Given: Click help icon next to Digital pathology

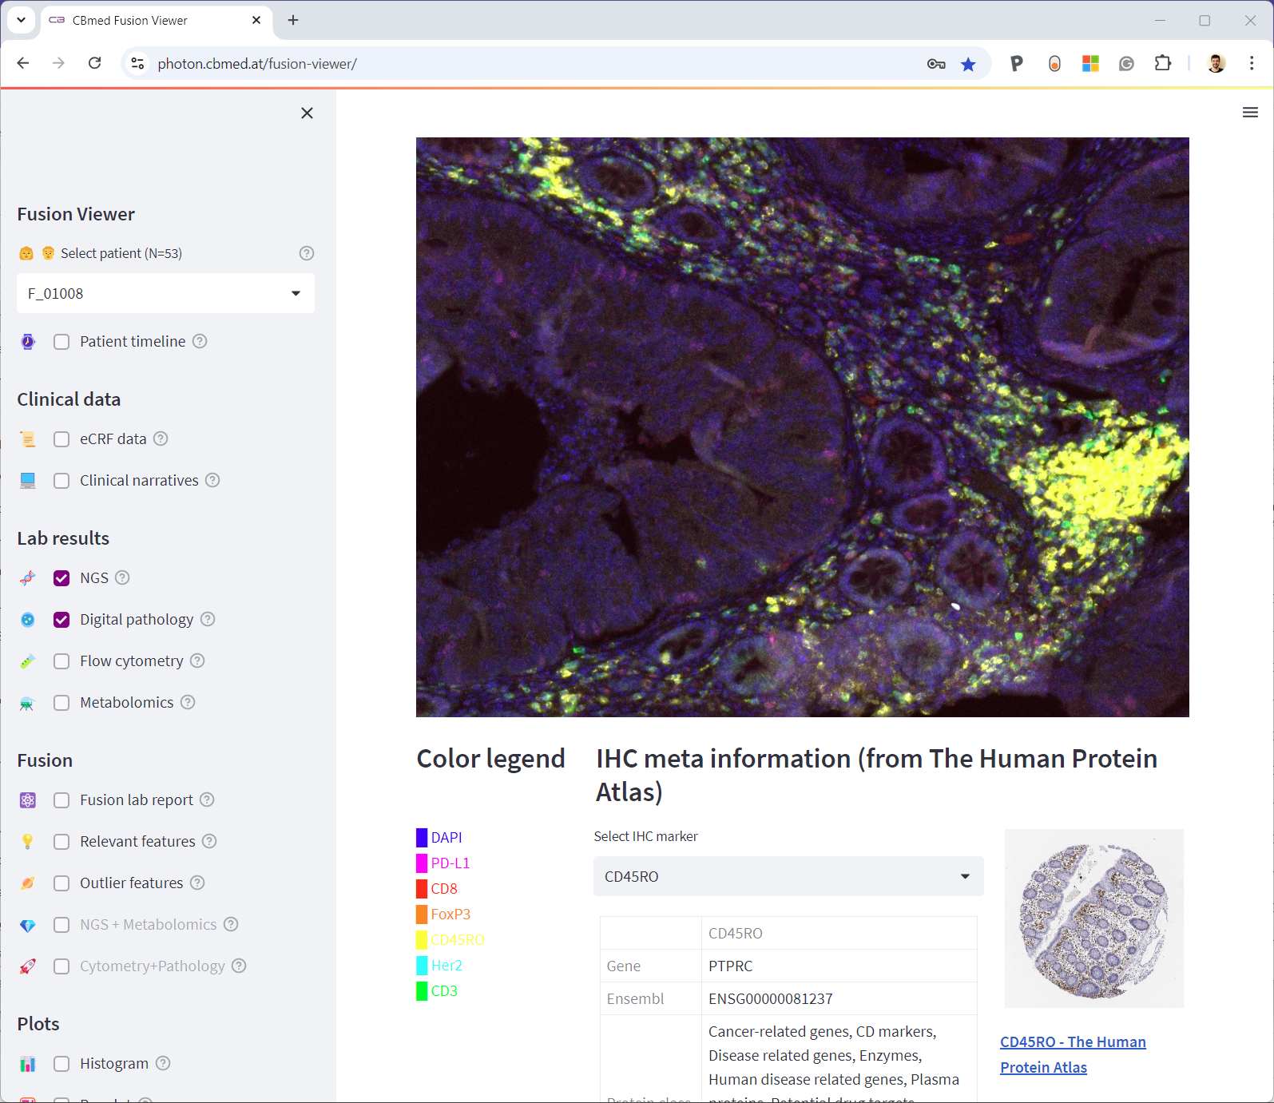Looking at the screenshot, I should (x=208, y=619).
